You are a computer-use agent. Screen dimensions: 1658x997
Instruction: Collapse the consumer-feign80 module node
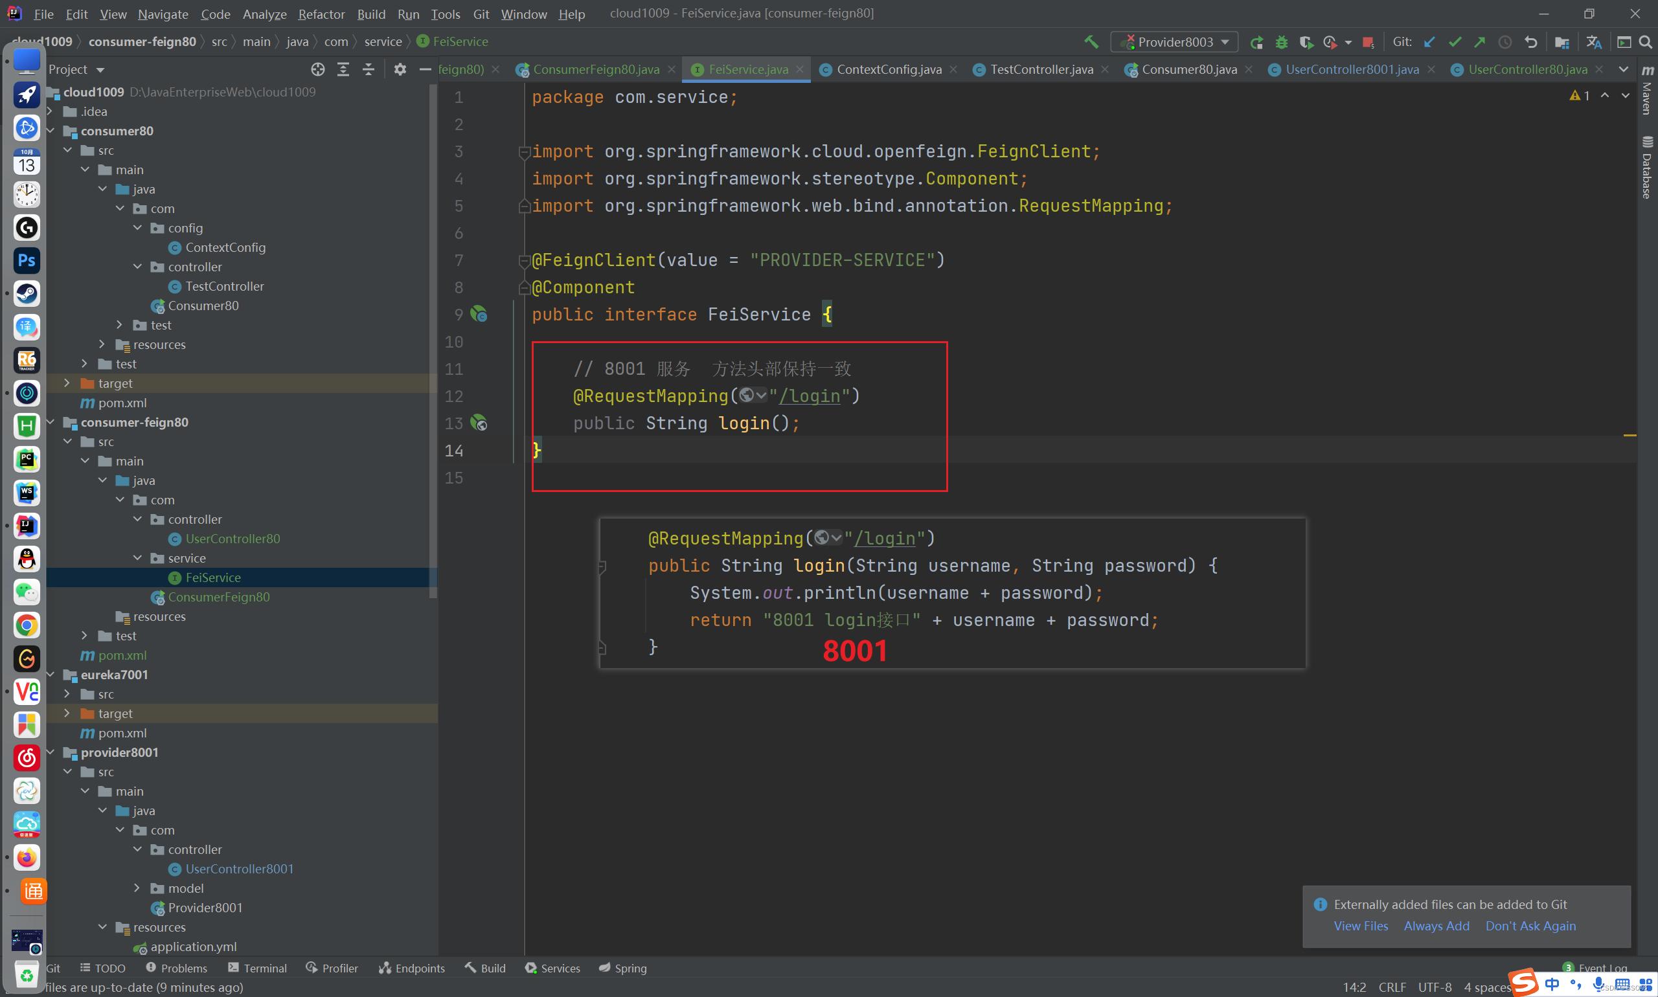click(x=52, y=422)
